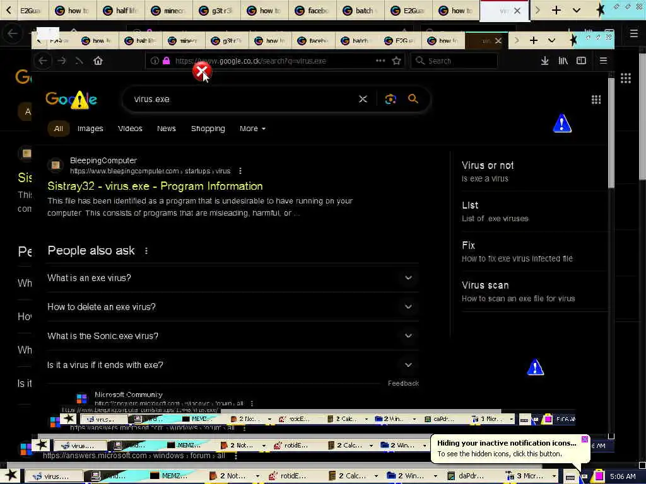Open new tab with plus in inner browser
The image size is (646, 484).
(x=534, y=40)
